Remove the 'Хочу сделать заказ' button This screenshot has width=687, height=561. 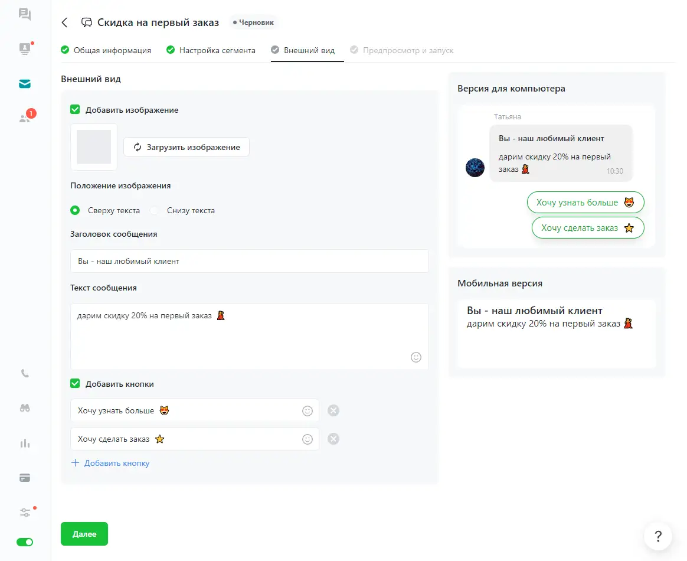coord(333,439)
